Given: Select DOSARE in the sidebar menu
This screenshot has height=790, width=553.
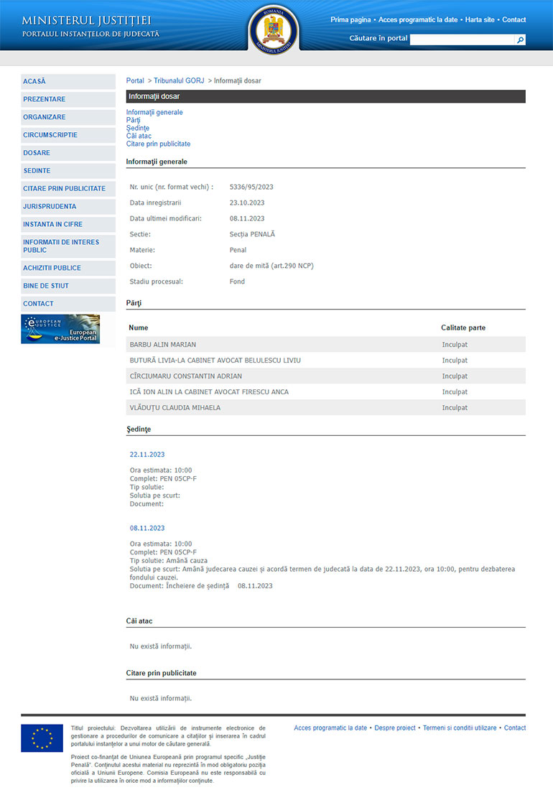Looking at the screenshot, I should (68, 153).
